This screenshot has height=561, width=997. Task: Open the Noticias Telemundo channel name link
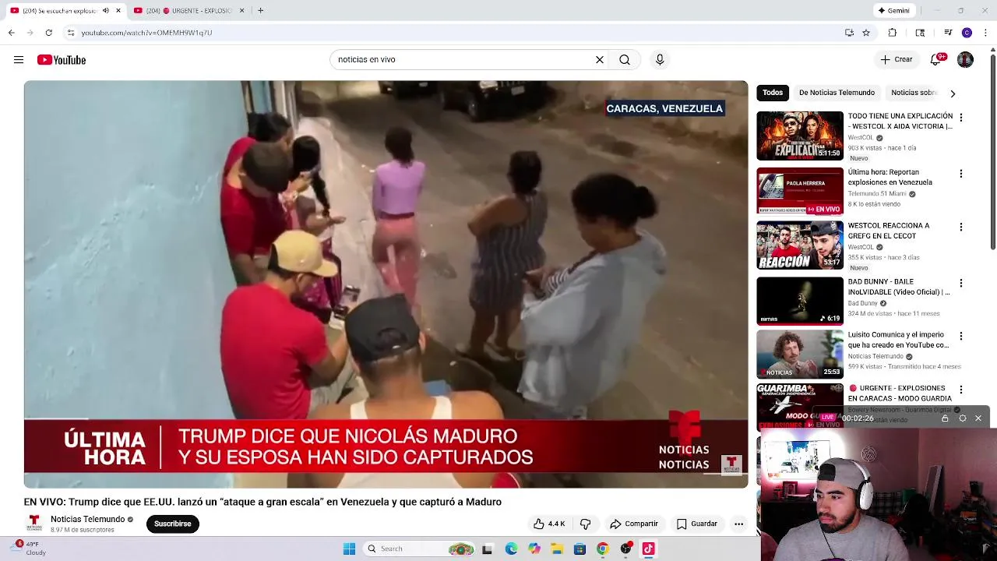88,519
